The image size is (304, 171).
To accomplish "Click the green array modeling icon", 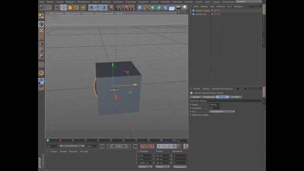I will (x=159, y=8).
